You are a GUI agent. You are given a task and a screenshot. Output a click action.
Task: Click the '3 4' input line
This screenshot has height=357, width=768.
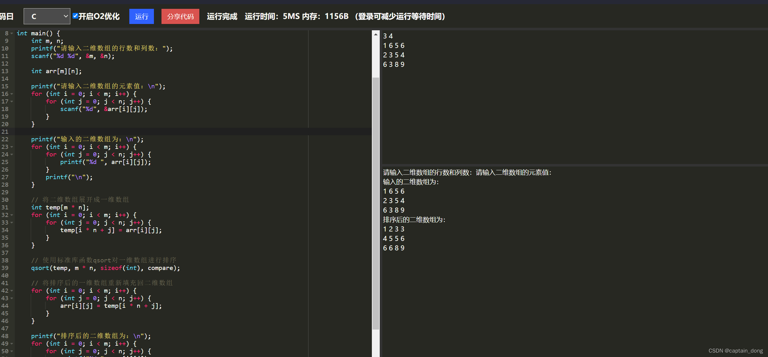[388, 36]
